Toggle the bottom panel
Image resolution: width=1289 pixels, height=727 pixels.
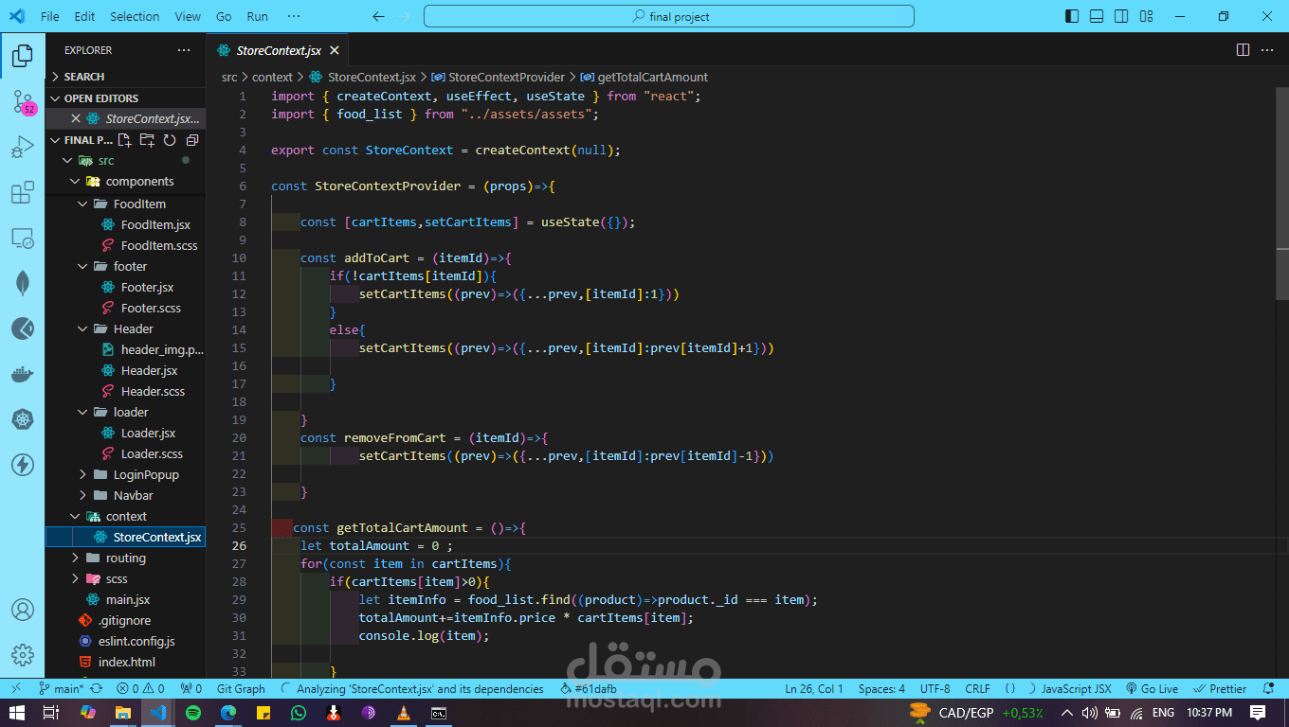point(1097,16)
